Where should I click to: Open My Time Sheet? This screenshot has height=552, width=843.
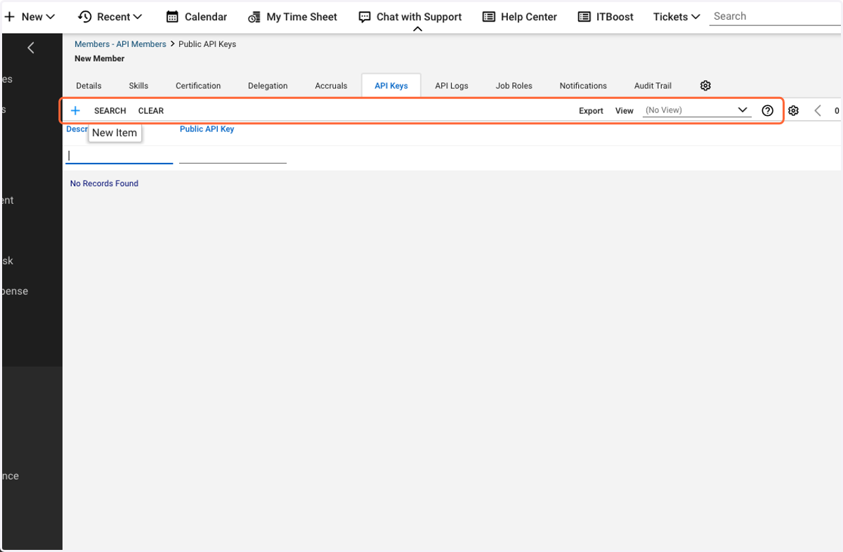(x=292, y=17)
